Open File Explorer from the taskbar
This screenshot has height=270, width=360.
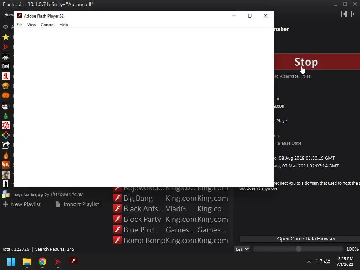27,262
